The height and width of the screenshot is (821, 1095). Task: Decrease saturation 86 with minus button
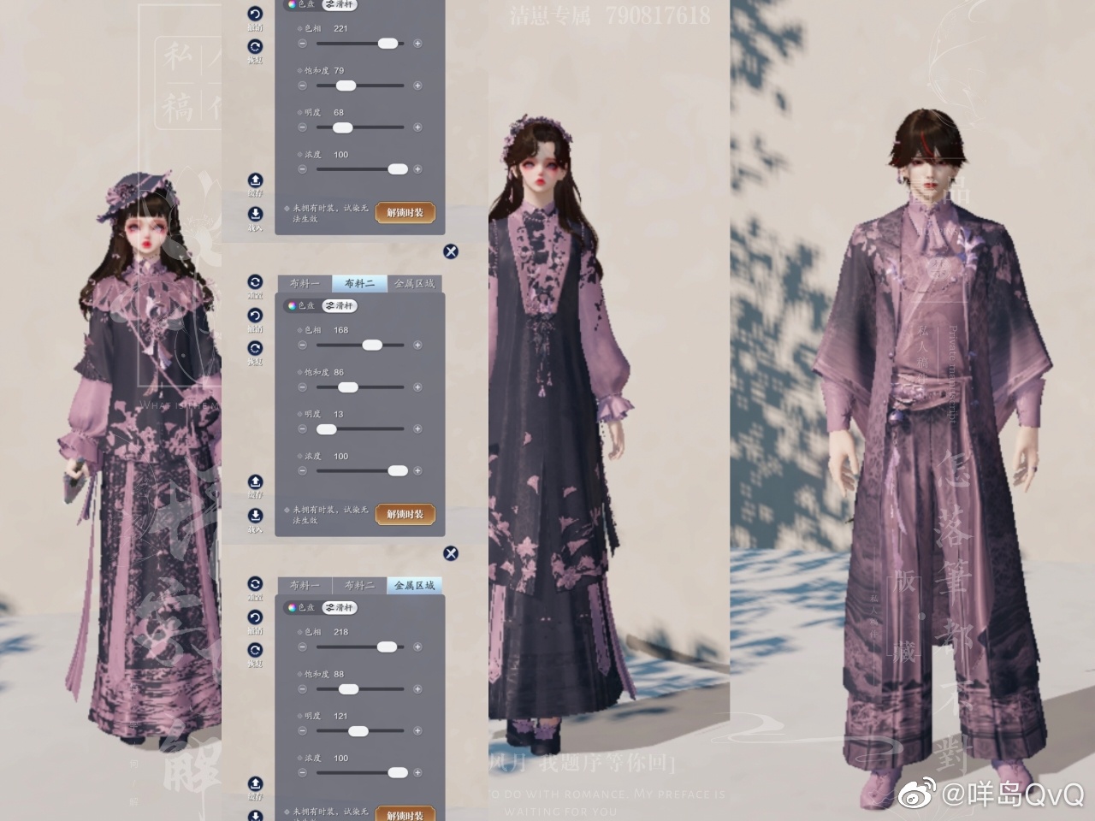[302, 387]
